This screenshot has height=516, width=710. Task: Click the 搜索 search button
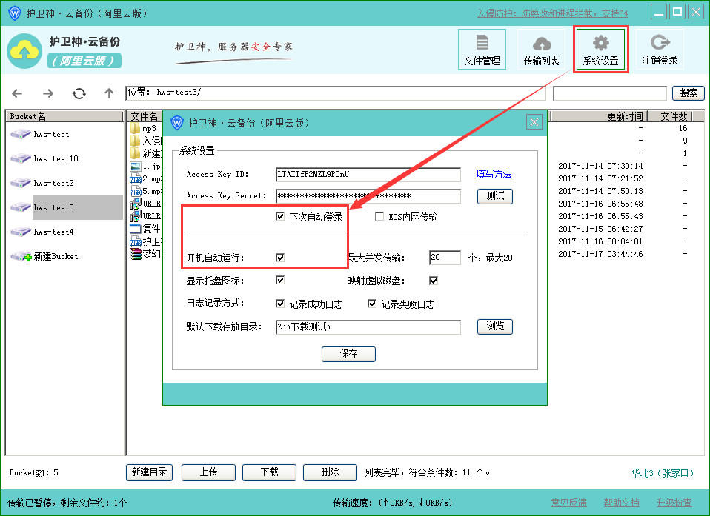pos(689,93)
